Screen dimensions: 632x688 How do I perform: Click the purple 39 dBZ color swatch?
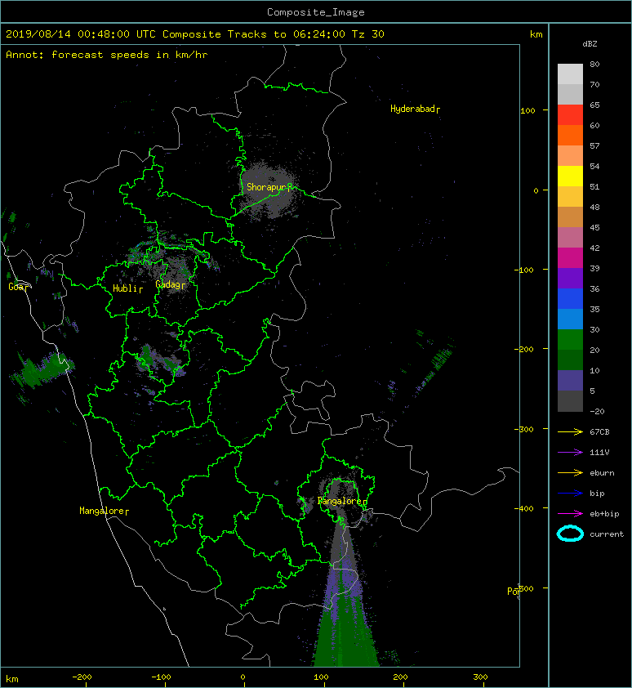pos(570,278)
